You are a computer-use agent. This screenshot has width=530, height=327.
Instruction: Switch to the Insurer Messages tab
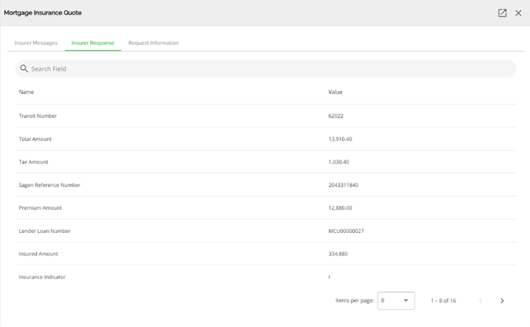36,43
